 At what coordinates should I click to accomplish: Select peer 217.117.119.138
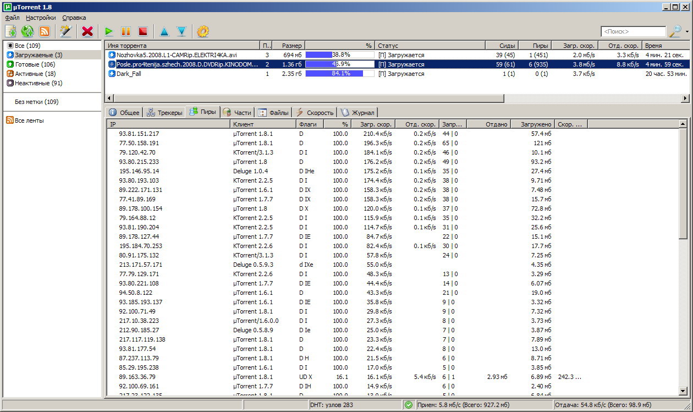point(393,339)
